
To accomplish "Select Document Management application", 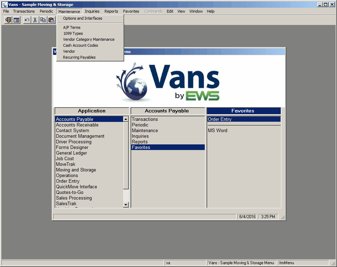I will click(89, 136).
